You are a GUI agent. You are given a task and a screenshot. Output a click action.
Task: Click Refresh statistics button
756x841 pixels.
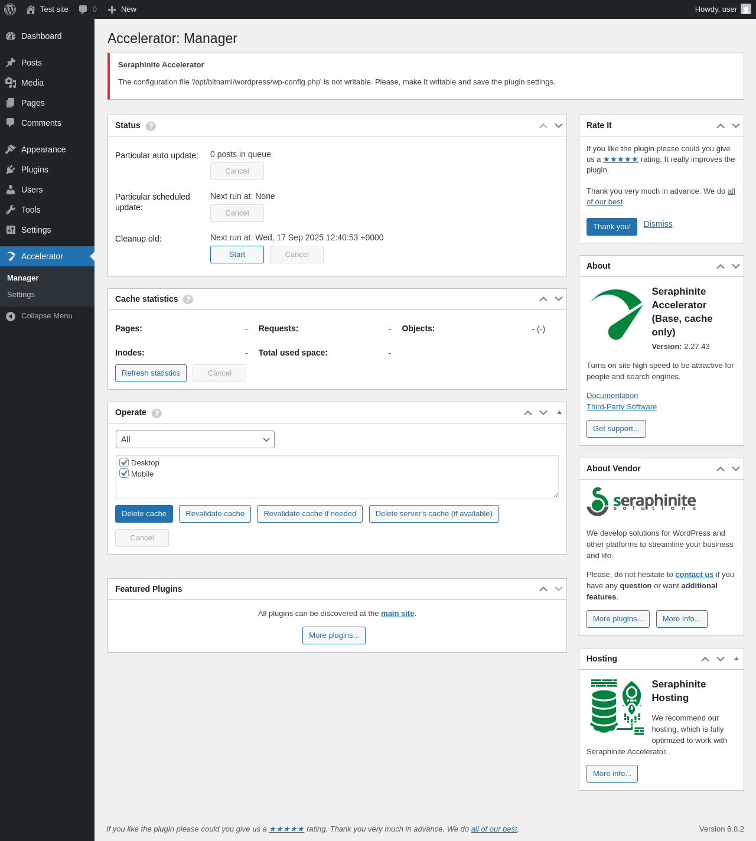[151, 373]
